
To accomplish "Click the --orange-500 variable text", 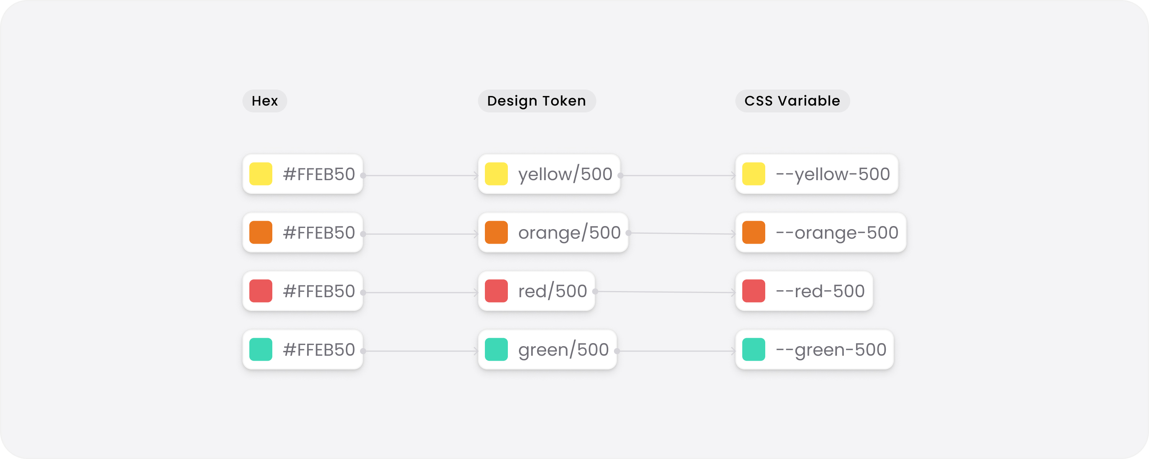I will coord(837,233).
